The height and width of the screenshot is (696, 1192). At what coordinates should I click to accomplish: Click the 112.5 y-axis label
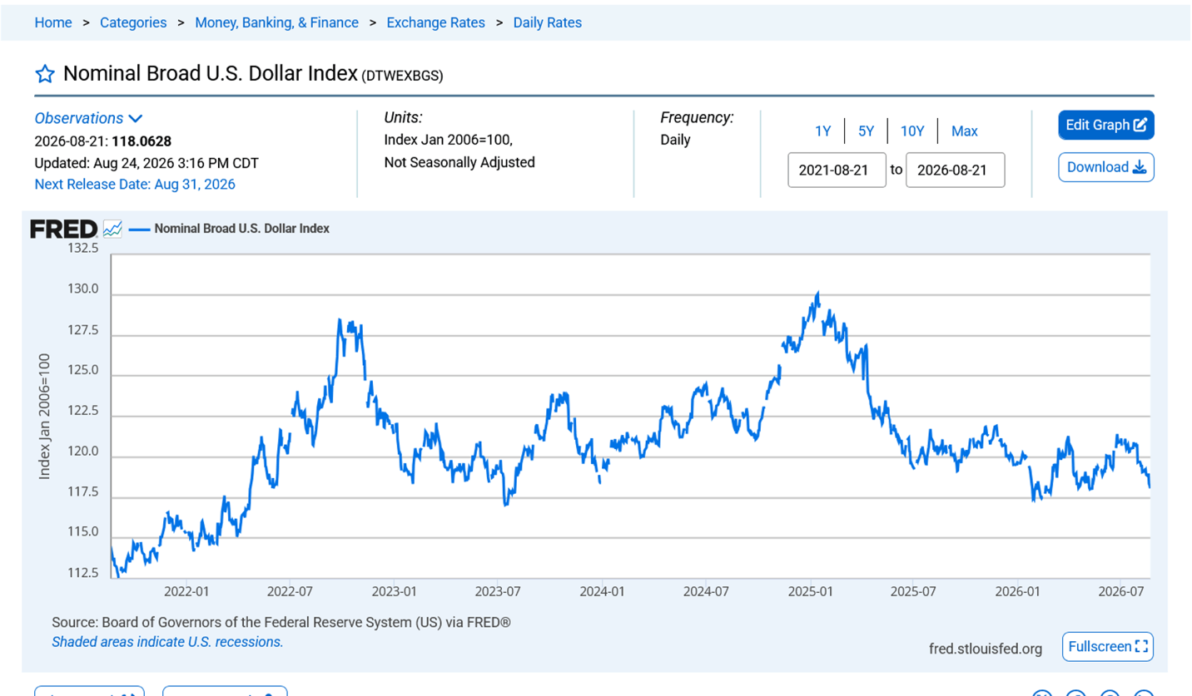click(82, 574)
